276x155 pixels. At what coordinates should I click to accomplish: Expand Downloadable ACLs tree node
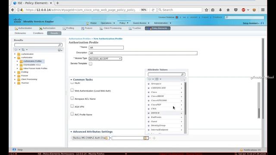17,65
